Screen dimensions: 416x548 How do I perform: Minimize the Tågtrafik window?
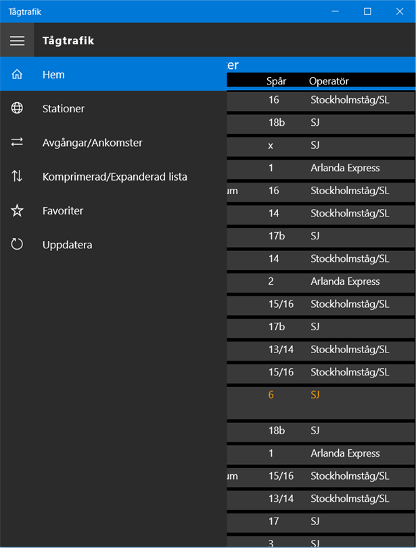coord(336,12)
